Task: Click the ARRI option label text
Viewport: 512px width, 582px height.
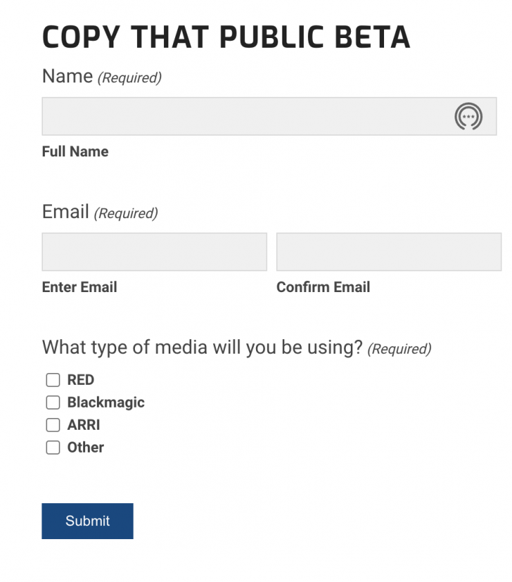Action: pyautogui.click(x=84, y=425)
